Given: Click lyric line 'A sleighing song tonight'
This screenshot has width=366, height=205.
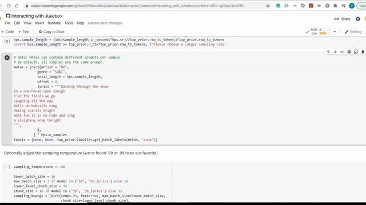Looking at the screenshot, I should [37, 120].
